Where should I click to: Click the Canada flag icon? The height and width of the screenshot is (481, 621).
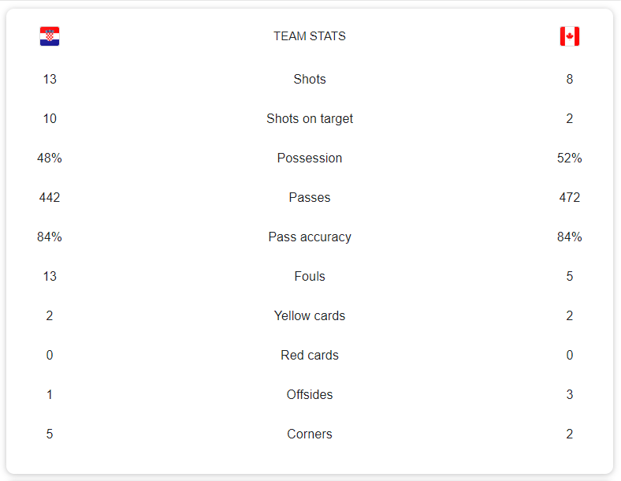click(x=570, y=36)
